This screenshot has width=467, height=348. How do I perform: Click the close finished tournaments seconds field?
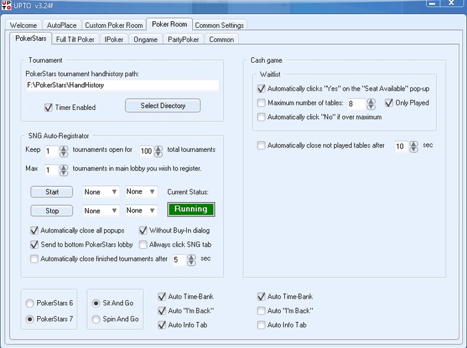click(179, 260)
